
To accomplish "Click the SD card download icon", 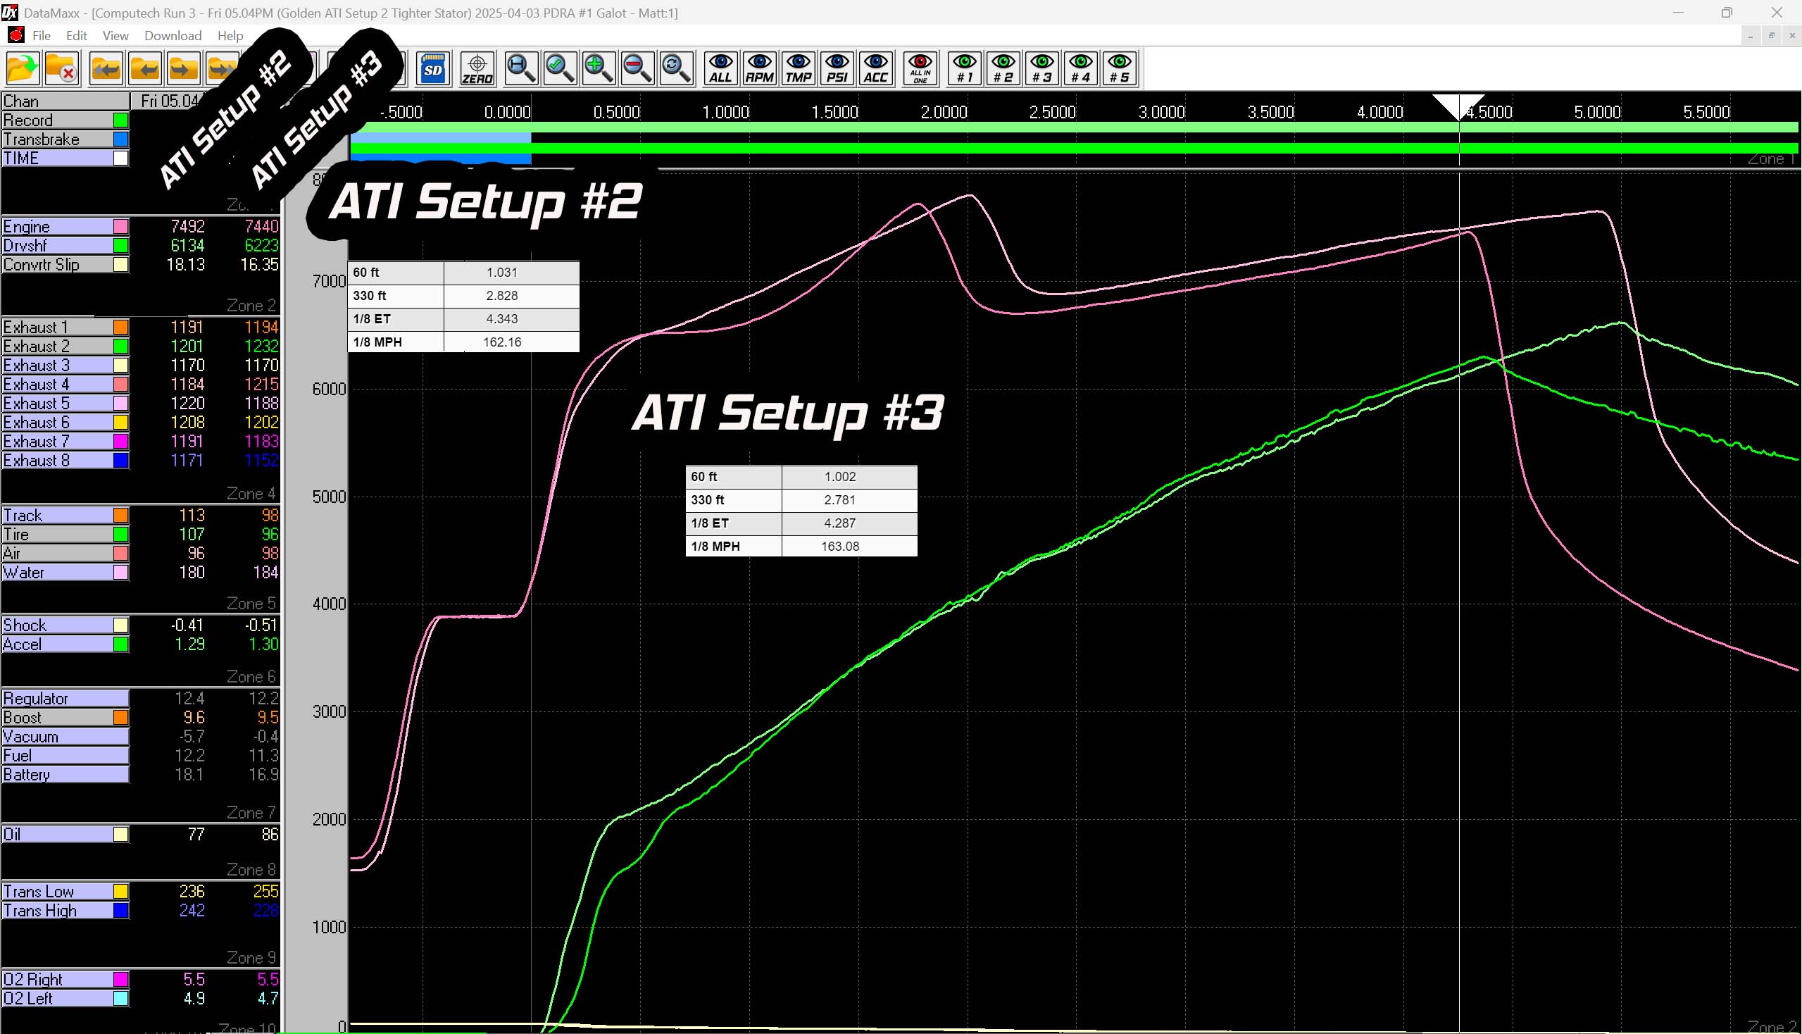I will point(433,69).
